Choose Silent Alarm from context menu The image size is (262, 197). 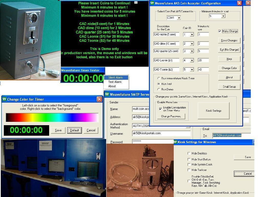[116, 77]
